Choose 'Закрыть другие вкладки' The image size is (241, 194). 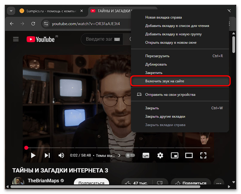pos(180,116)
